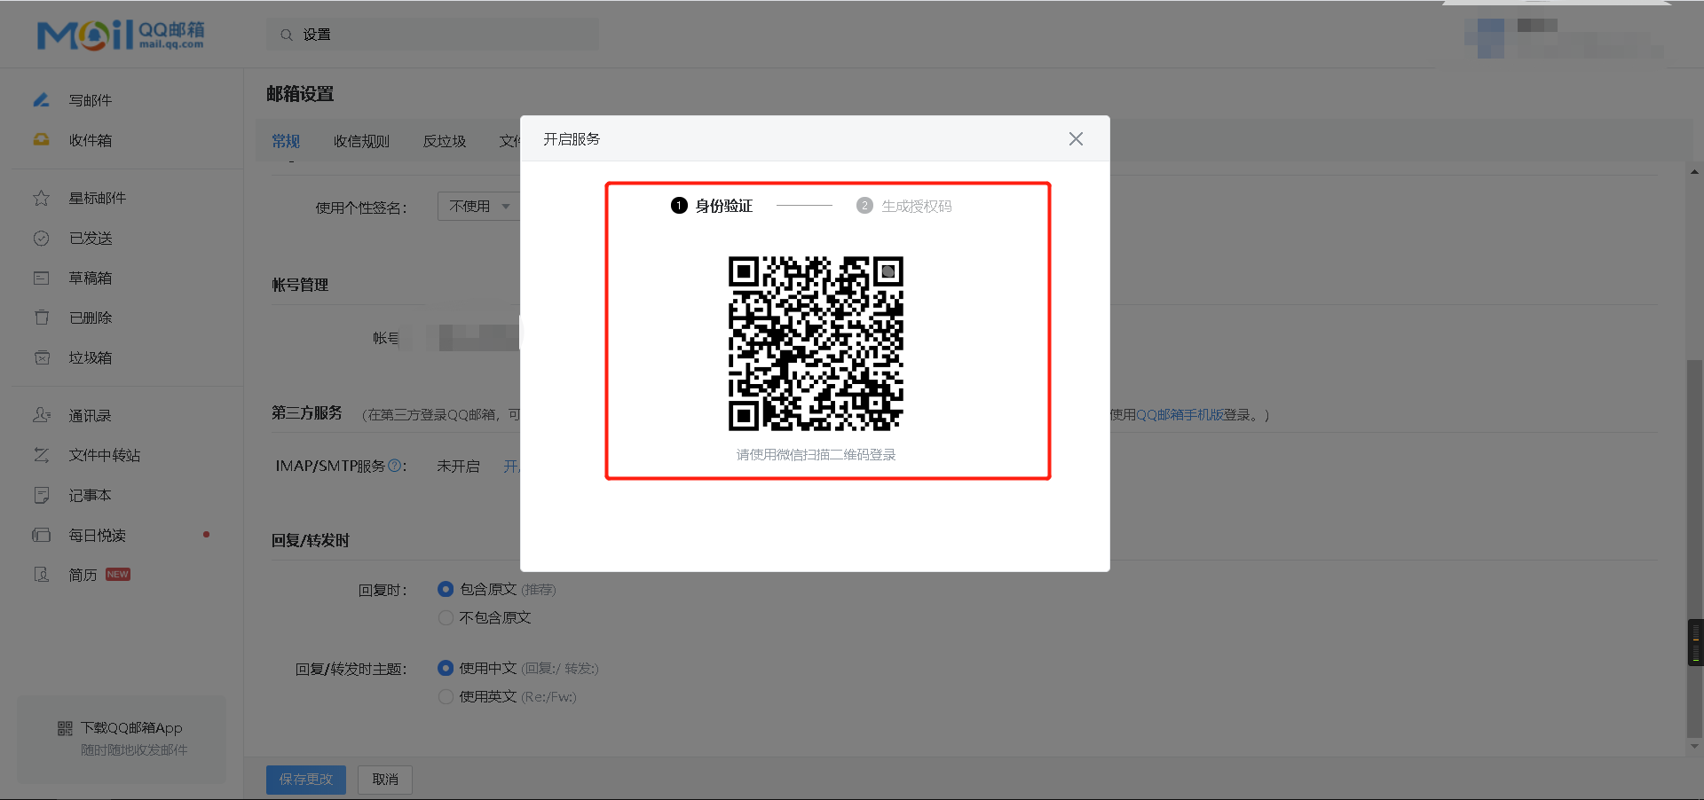Switch to the 反垃圾 tab
This screenshot has width=1704, height=800.
(444, 141)
